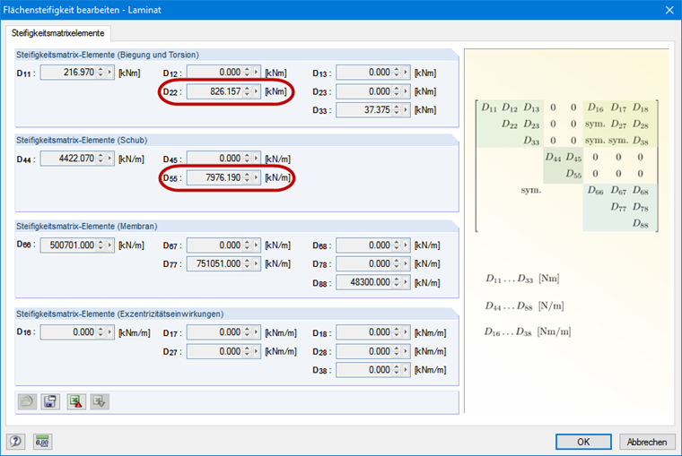This screenshot has width=682, height=456.
Task: Use the D44 spinner arrows
Action: point(101,159)
